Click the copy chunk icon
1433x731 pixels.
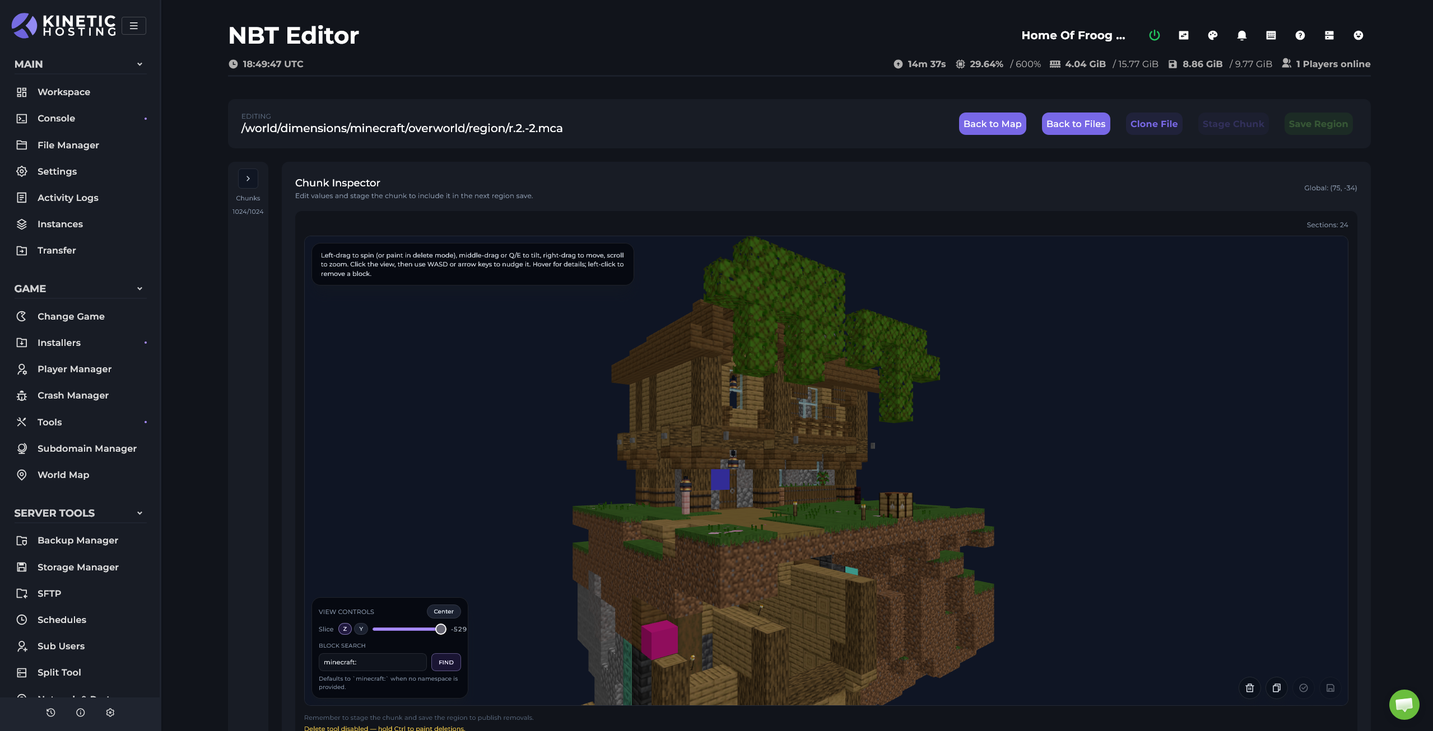(1276, 688)
